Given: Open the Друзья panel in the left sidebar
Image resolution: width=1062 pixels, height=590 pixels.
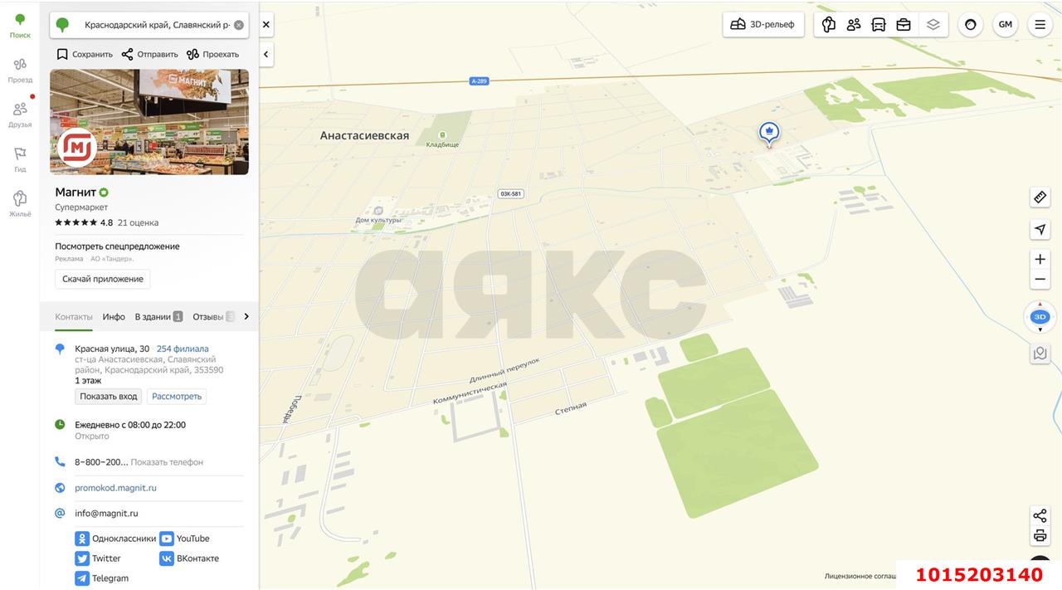Looking at the screenshot, I should (19, 114).
